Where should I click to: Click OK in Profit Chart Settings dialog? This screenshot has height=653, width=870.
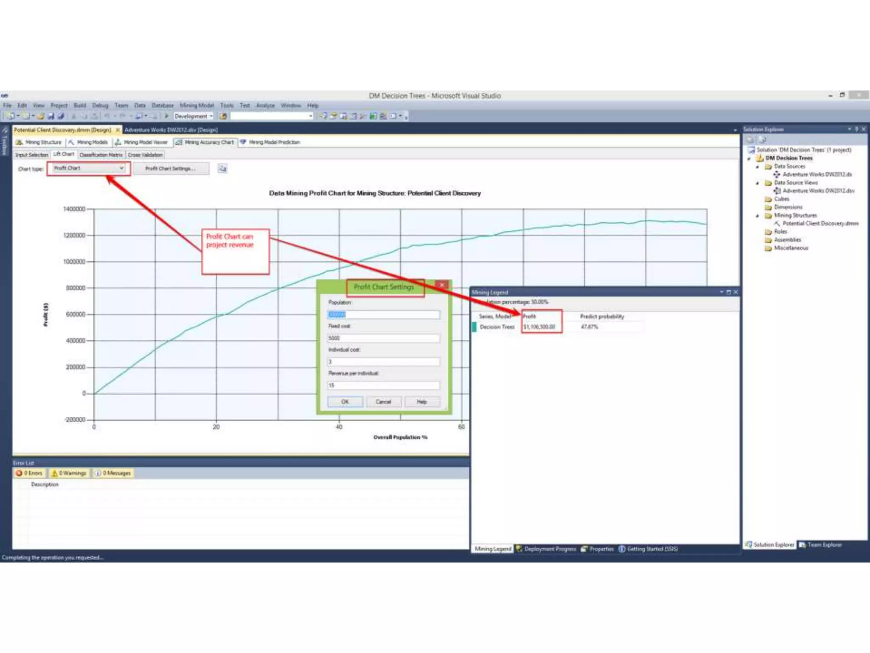point(345,402)
